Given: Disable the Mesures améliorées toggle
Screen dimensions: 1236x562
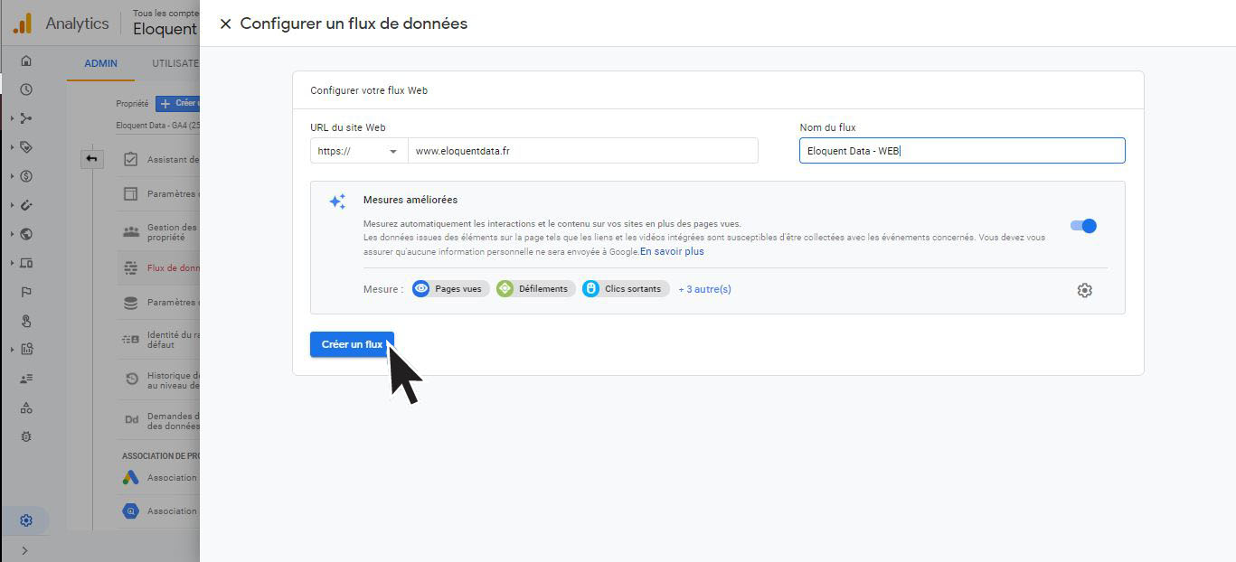Looking at the screenshot, I should coord(1083,226).
